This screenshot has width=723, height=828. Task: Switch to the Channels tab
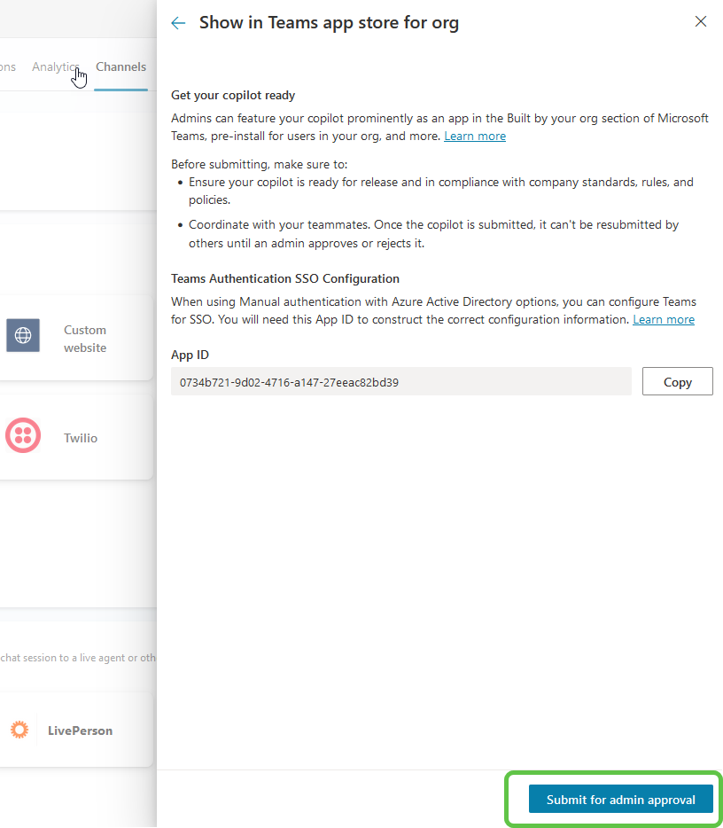click(120, 66)
